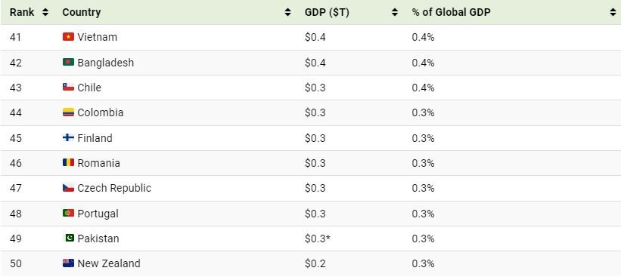This screenshot has height=277, width=621.
Task: Toggle sort arrows on Rank column
Action: click(x=45, y=12)
